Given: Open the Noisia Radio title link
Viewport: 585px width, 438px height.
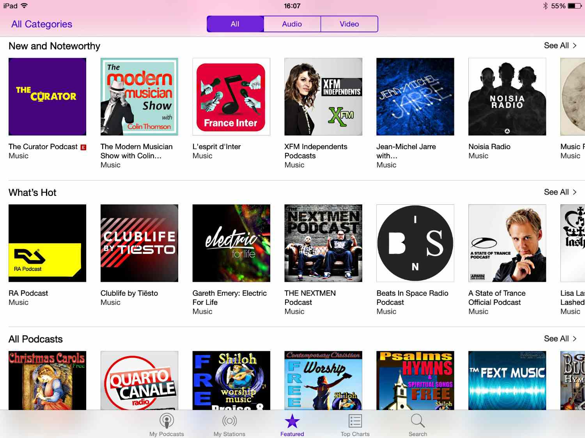Looking at the screenshot, I should [x=489, y=147].
